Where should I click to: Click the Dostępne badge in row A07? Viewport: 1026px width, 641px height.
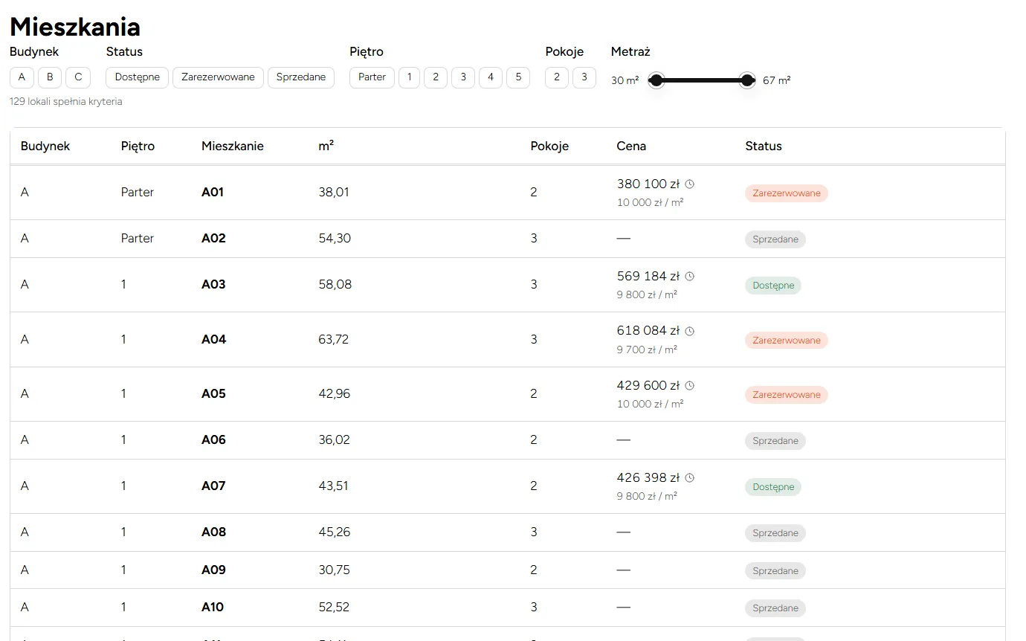pyautogui.click(x=773, y=487)
